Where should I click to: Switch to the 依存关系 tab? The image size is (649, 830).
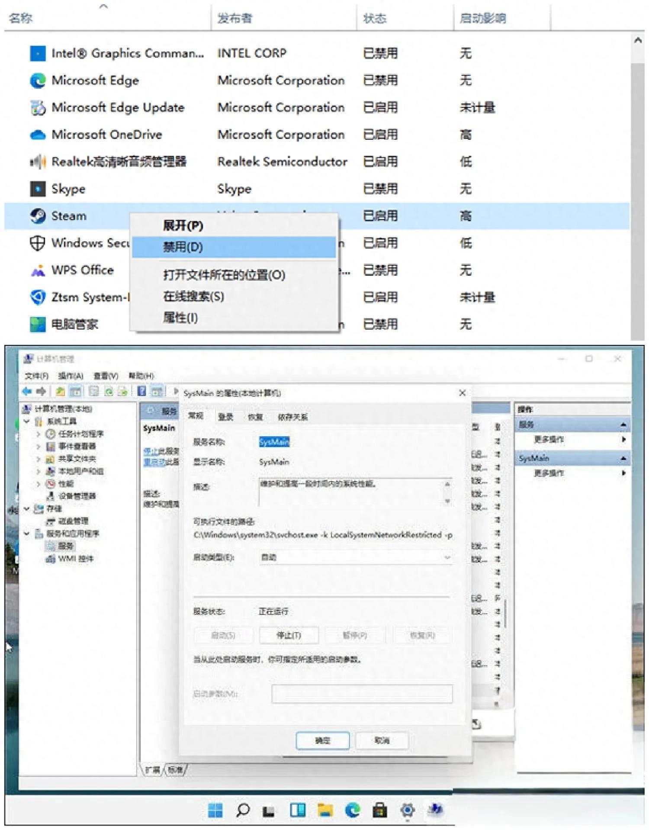coord(292,417)
